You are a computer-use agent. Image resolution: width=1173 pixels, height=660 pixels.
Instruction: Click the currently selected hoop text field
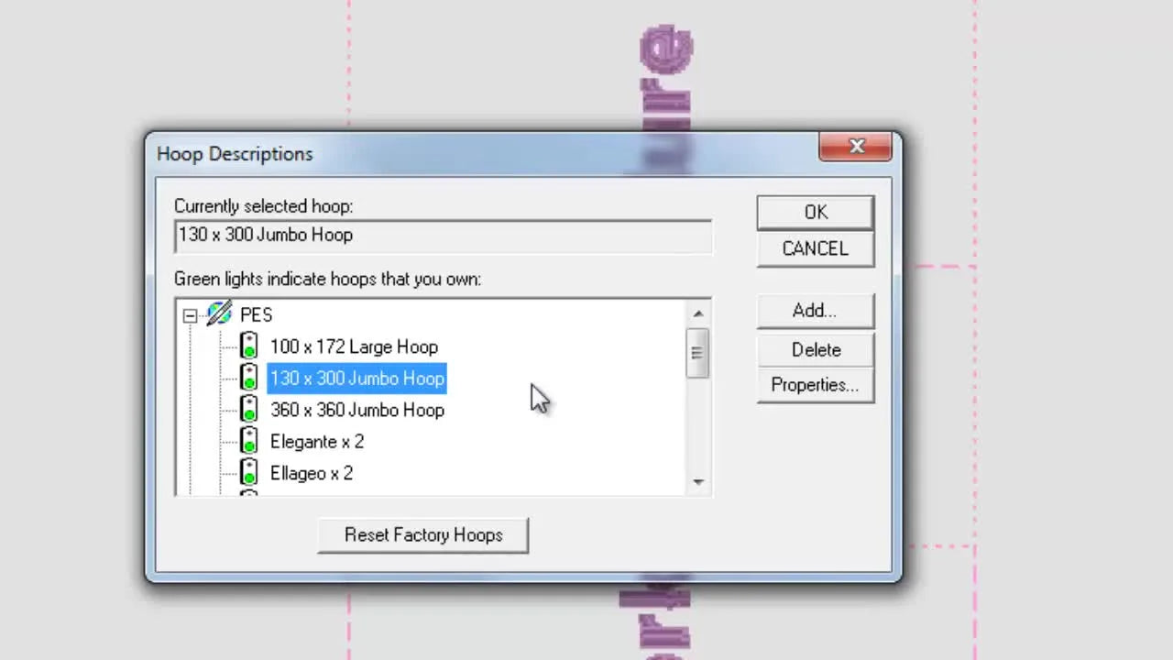click(443, 236)
